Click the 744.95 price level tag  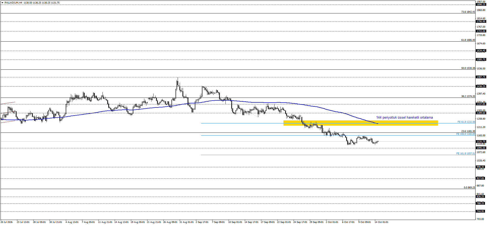tap(481, 211)
